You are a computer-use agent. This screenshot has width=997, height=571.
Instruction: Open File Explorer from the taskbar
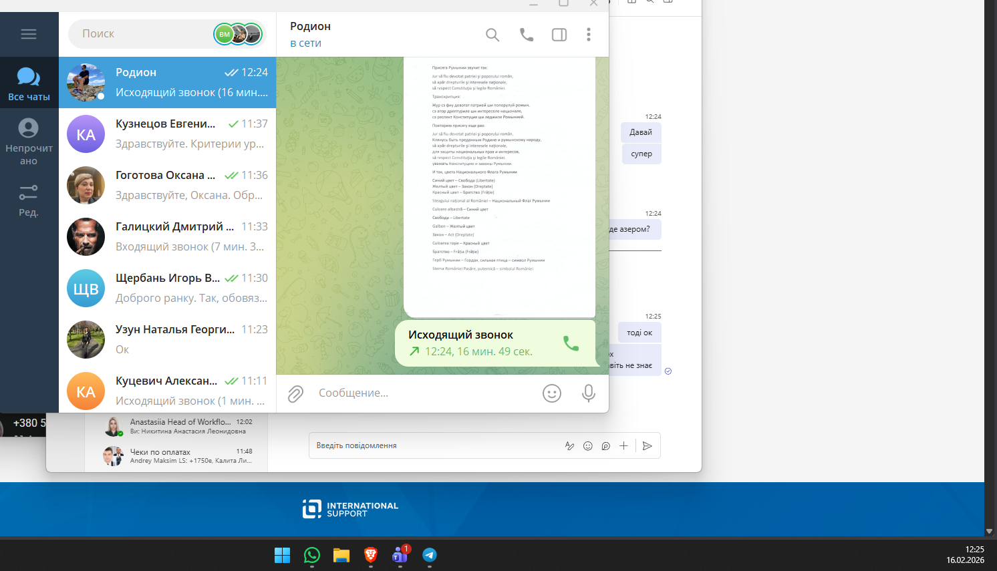pyautogui.click(x=341, y=555)
